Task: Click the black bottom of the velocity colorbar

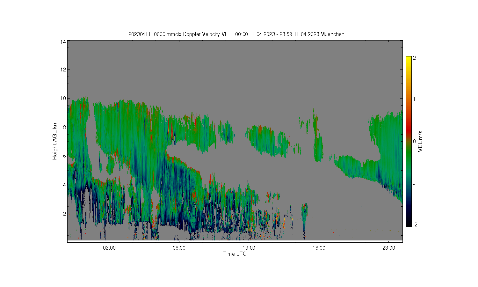Action: pos(409,223)
